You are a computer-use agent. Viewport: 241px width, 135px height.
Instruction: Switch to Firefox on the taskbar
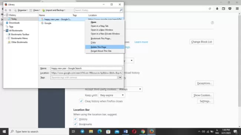click(x=152, y=131)
